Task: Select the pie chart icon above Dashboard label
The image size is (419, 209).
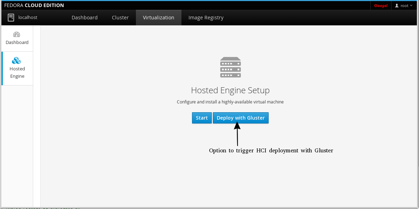Action: coord(17,34)
